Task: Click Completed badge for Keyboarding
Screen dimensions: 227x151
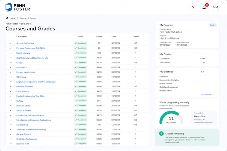Action: (x=80, y=125)
